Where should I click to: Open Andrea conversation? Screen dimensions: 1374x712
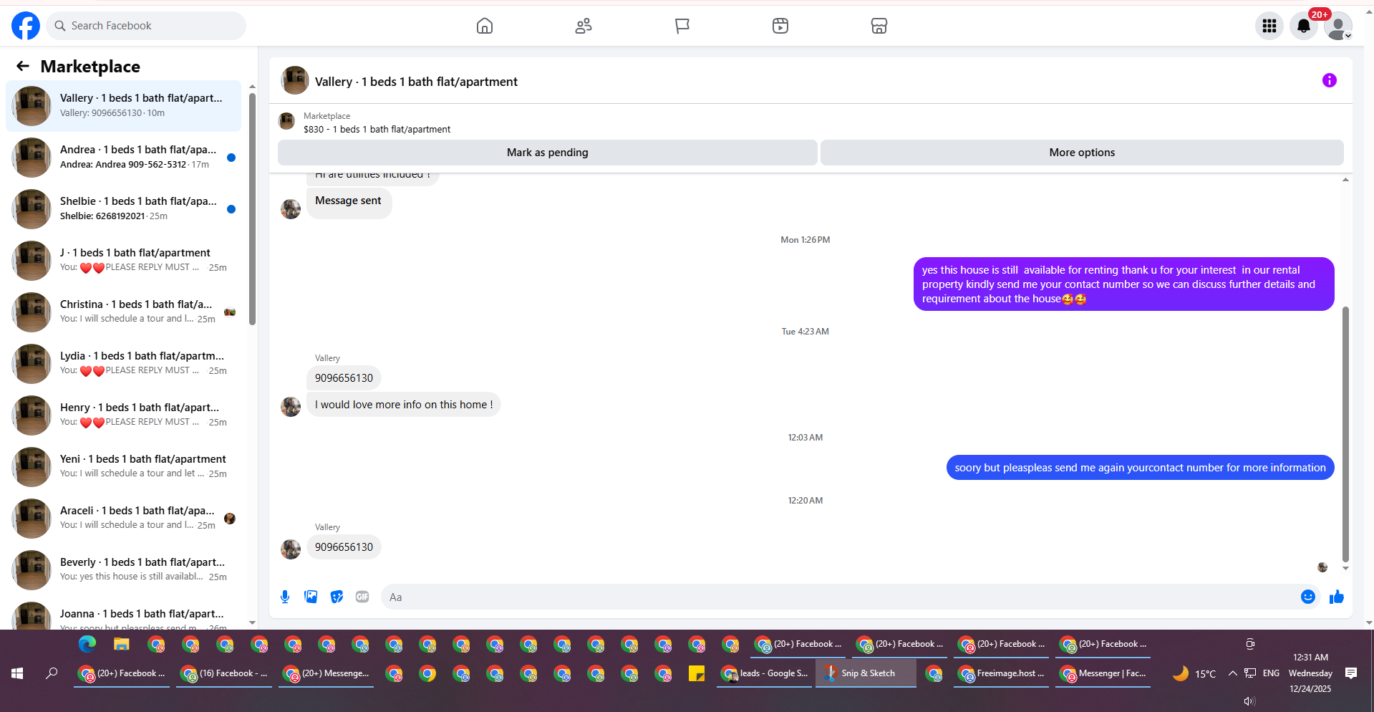(124, 158)
